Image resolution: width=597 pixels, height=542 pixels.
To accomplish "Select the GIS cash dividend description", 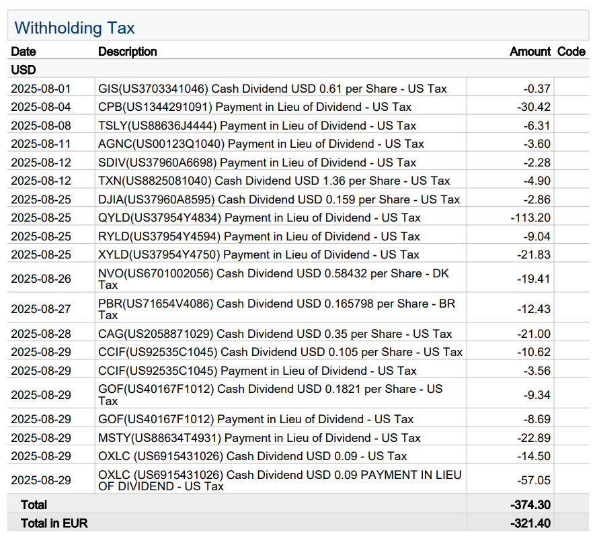I will point(272,89).
